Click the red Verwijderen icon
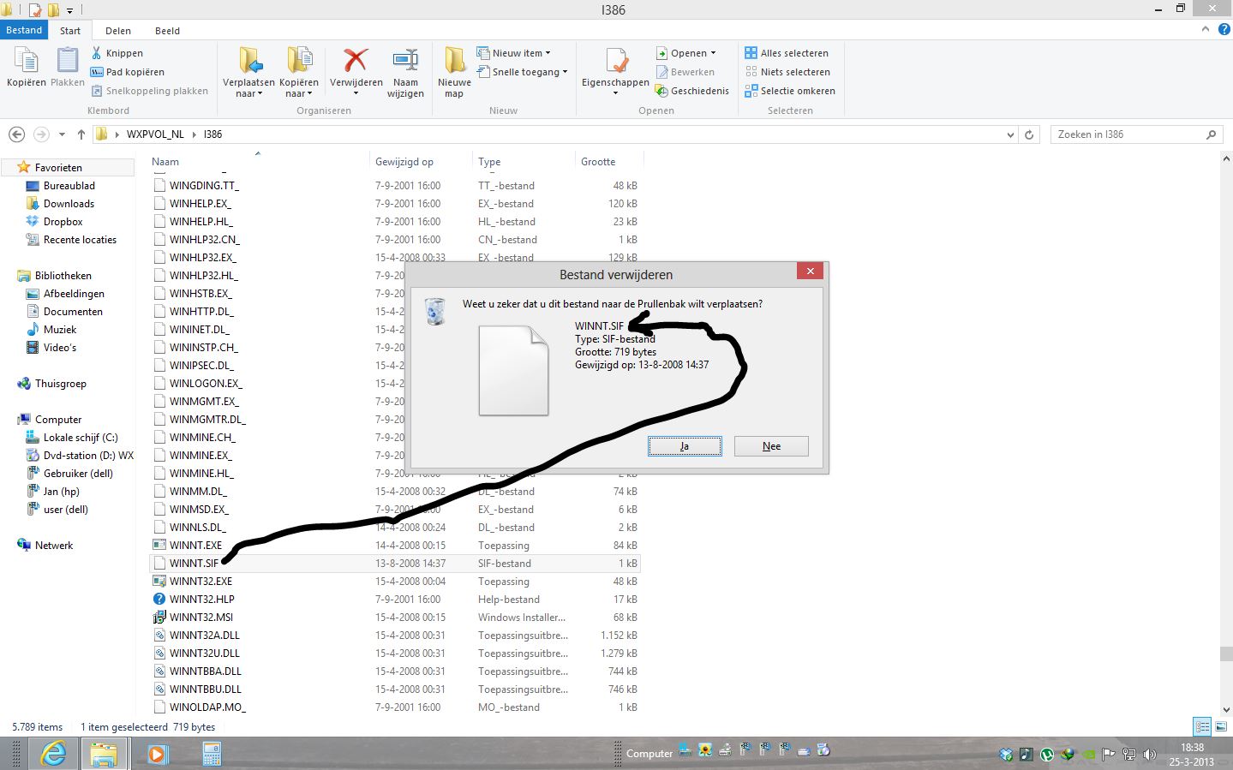The height and width of the screenshot is (770, 1233). coord(356,61)
